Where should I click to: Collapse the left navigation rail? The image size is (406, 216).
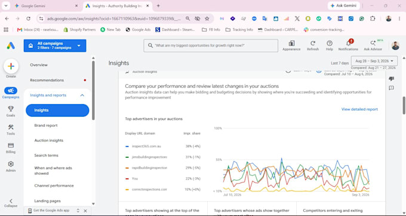pyautogui.click(x=11, y=203)
